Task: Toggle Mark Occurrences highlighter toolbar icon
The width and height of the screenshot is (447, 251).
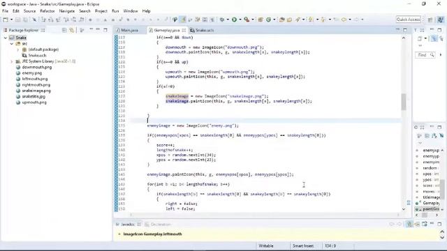Action: point(183,20)
